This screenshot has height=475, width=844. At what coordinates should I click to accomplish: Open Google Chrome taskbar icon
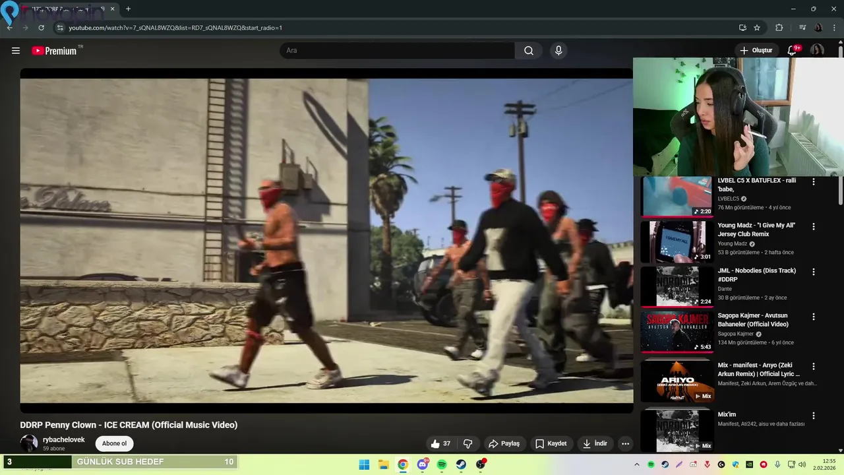[403, 464]
